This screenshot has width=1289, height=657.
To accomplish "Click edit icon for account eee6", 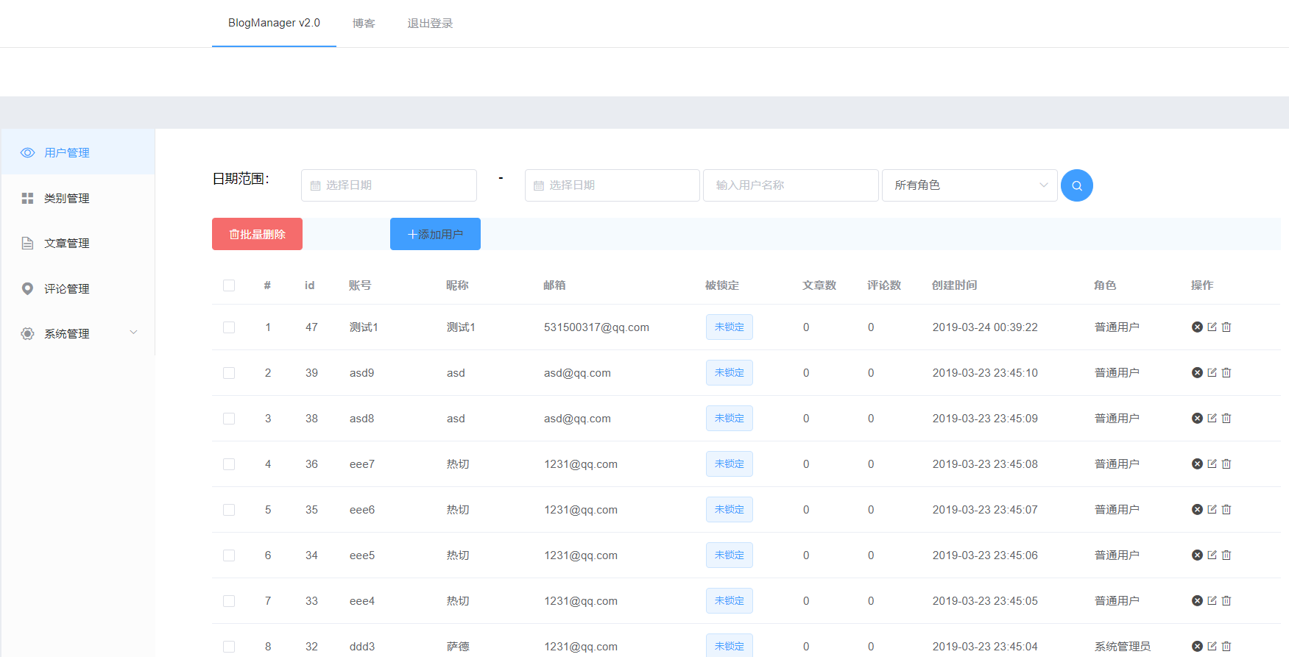I will pos(1212,509).
